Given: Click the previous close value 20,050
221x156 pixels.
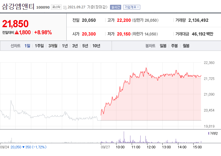Looking at the screenshot, I should (89, 20).
